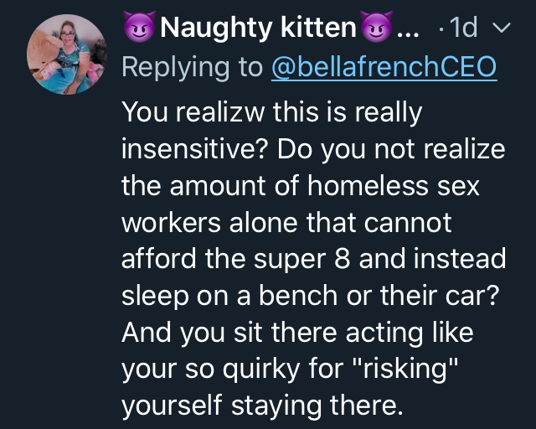Click the purple devil emoji before the name
Viewport: 536px width, 429px height.
tap(138, 28)
